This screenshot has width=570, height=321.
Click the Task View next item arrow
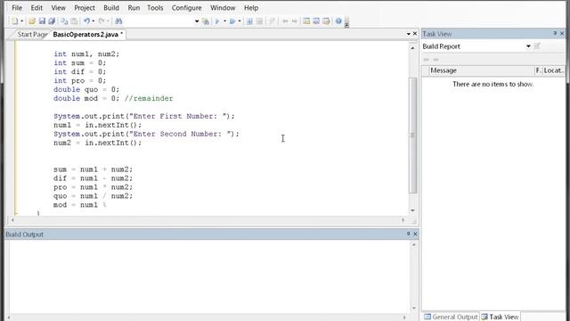coord(436,60)
